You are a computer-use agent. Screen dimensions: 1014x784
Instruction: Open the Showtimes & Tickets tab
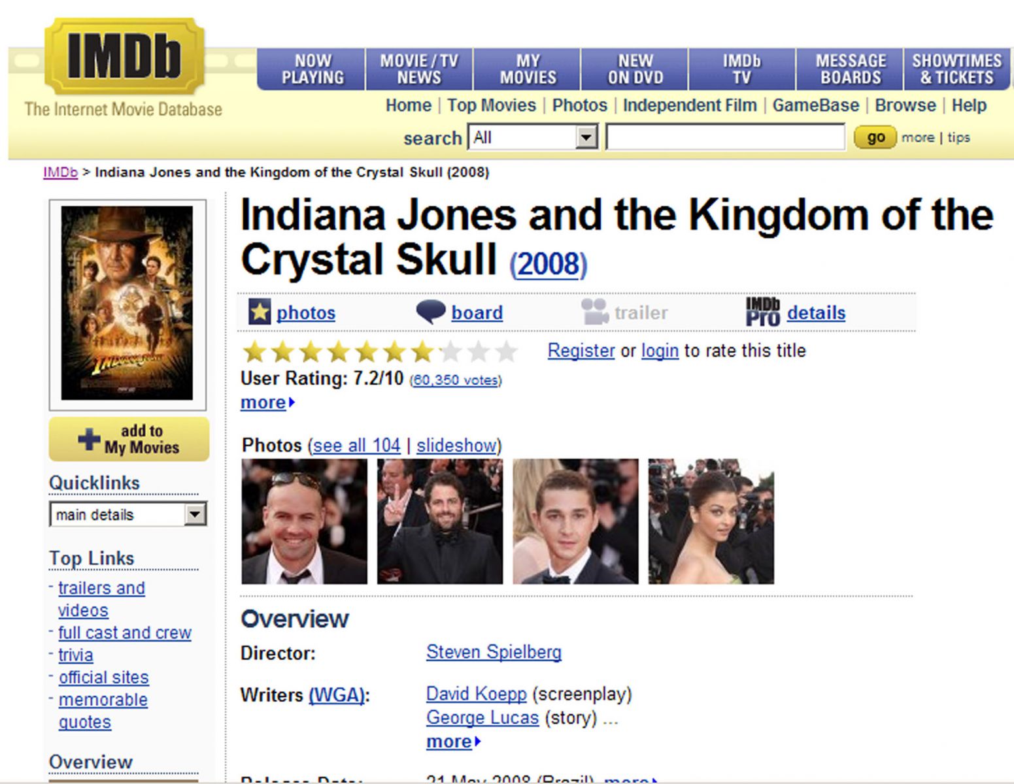(956, 69)
